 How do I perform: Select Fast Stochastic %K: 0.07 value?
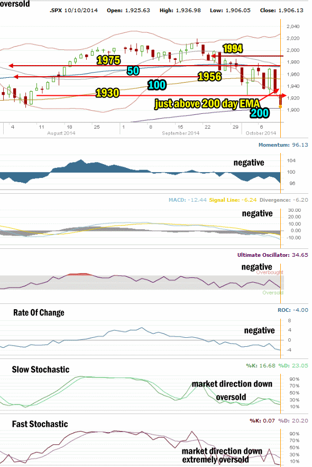(x=262, y=421)
